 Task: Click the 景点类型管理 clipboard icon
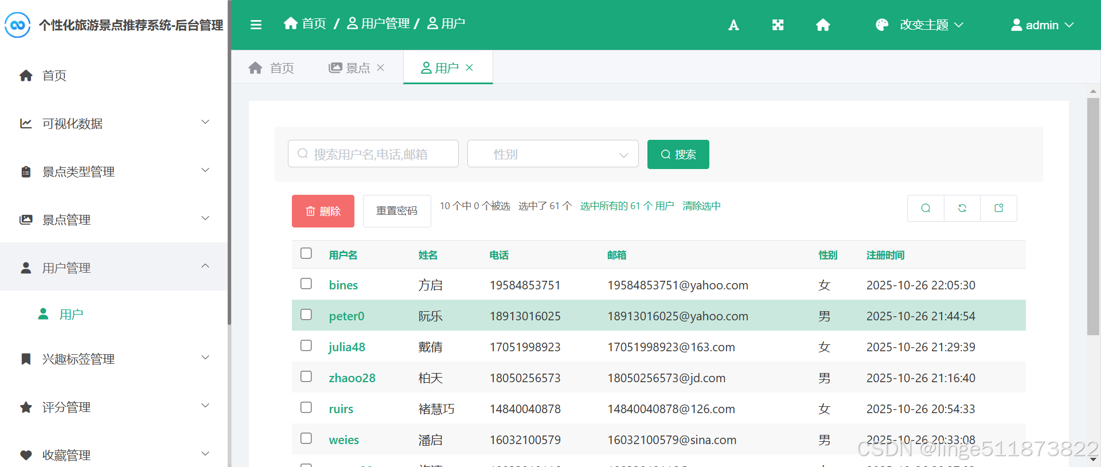tap(26, 172)
